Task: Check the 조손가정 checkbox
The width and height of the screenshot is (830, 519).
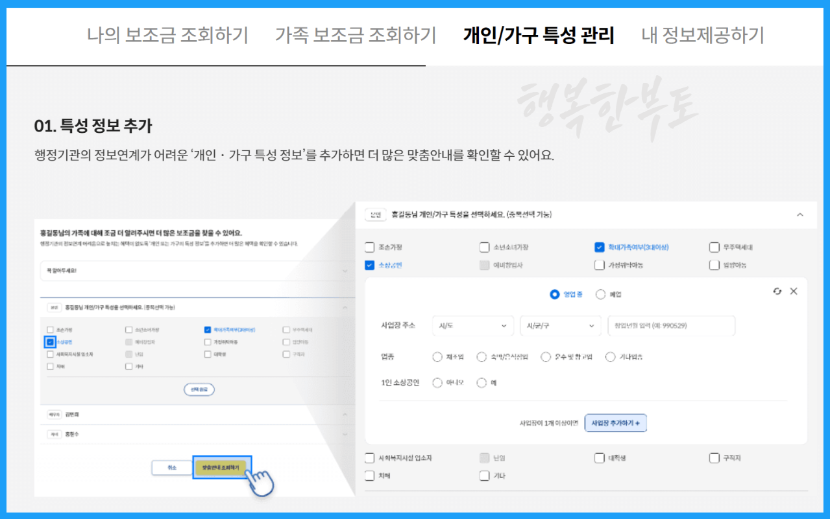Action: 369,246
